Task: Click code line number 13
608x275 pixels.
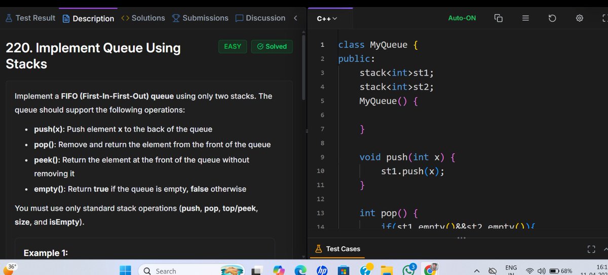Action: (x=322, y=213)
